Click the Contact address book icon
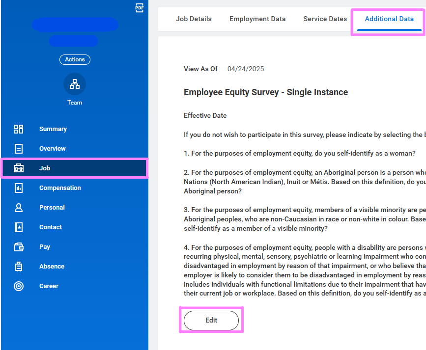 tap(19, 227)
